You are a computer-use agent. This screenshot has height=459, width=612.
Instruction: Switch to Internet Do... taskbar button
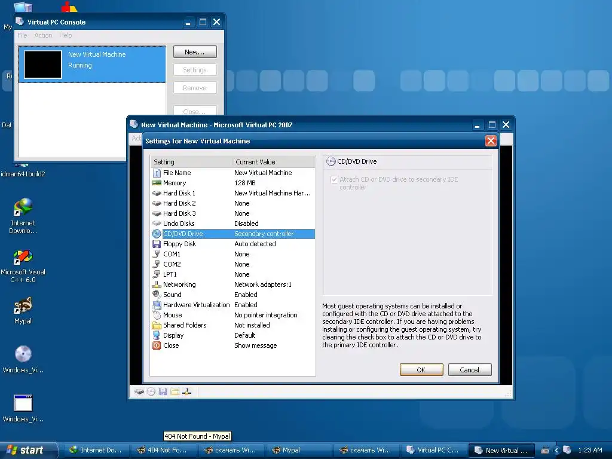click(96, 450)
